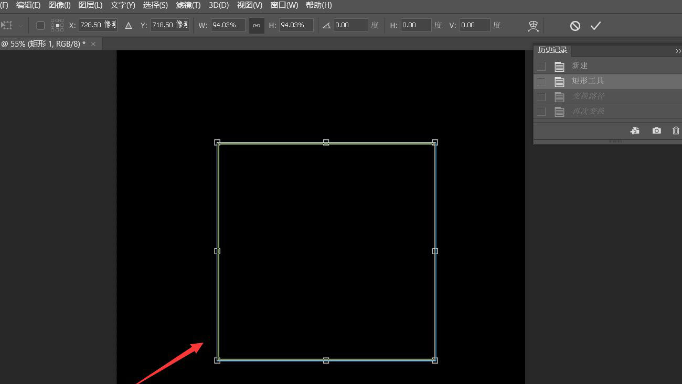Select the 历史记录 panel tab

[553, 50]
